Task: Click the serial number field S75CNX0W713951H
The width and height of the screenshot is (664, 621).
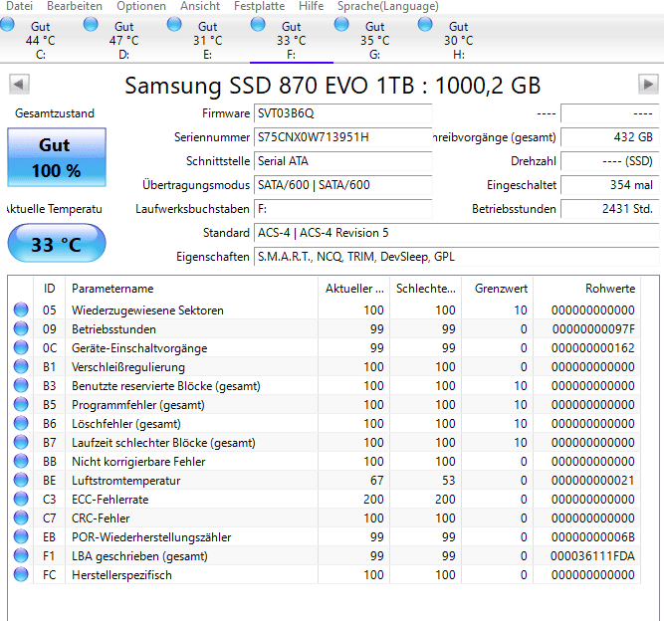Action: click(342, 137)
